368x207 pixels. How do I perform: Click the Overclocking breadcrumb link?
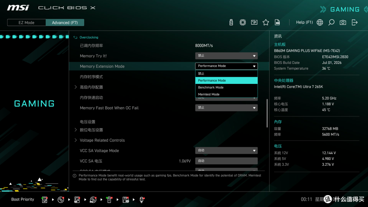click(89, 38)
